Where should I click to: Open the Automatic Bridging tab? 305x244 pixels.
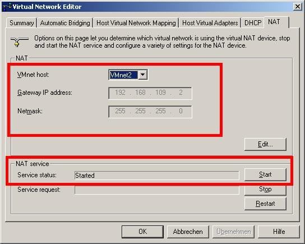point(65,23)
